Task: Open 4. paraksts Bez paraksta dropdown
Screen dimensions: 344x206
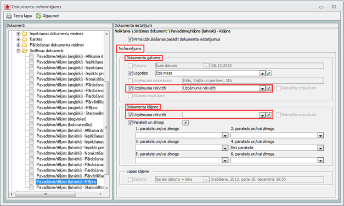Action: tap(320, 148)
